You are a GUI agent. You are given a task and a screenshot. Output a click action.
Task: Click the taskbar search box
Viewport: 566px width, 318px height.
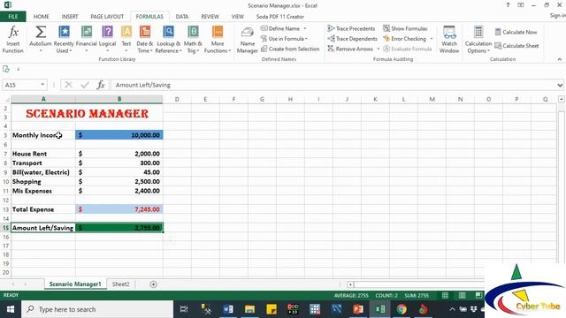point(97,309)
